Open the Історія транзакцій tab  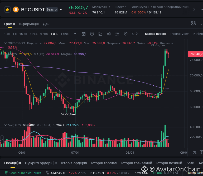pos(137,163)
